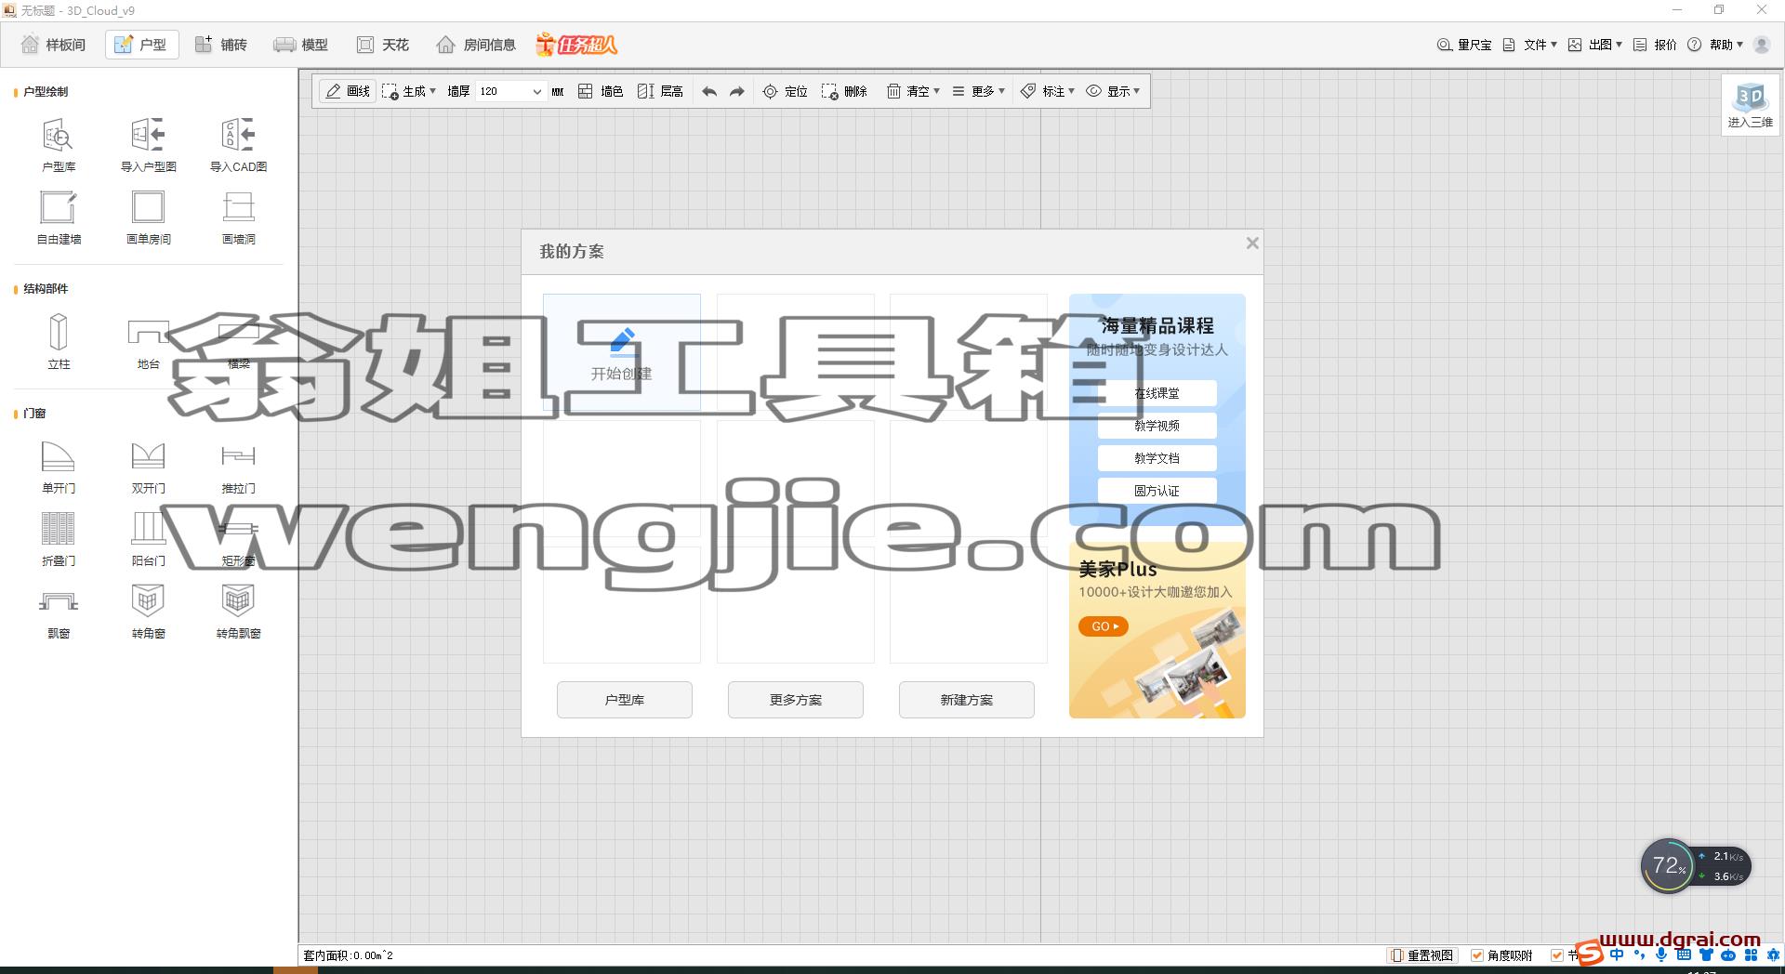Click the 重置视图 reset view button
The image size is (1785, 974).
(1422, 955)
